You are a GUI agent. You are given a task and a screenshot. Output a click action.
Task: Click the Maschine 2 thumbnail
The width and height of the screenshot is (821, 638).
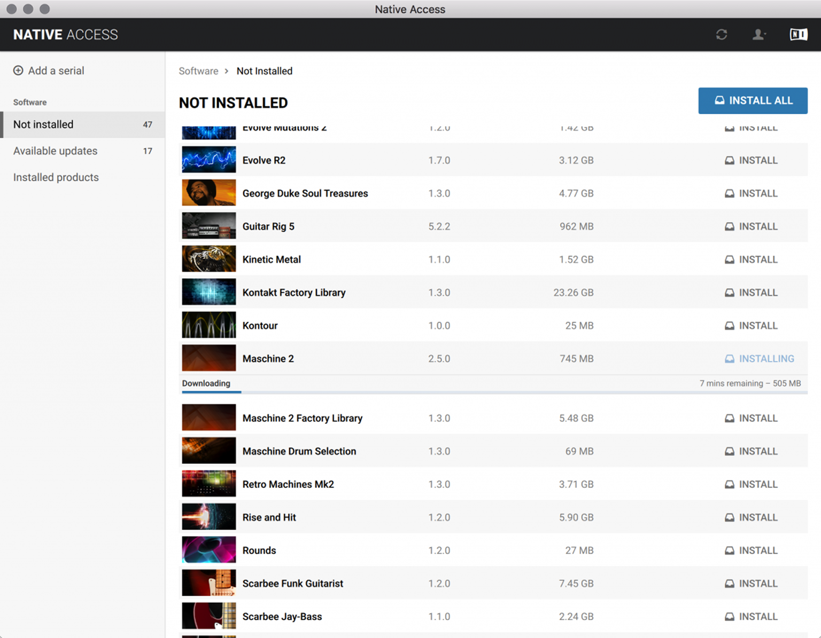click(208, 358)
